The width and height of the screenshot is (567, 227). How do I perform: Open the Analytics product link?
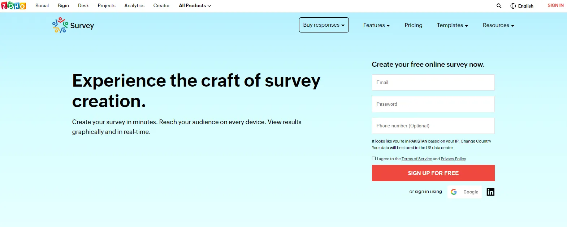[134, 6]
